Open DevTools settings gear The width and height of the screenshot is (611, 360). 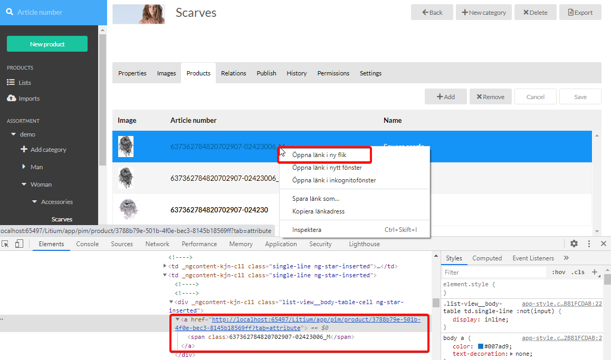(574, 244)
